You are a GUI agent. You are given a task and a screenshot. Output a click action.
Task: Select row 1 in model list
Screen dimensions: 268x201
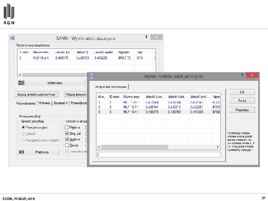pyautogui.click(x=158, y=102)
